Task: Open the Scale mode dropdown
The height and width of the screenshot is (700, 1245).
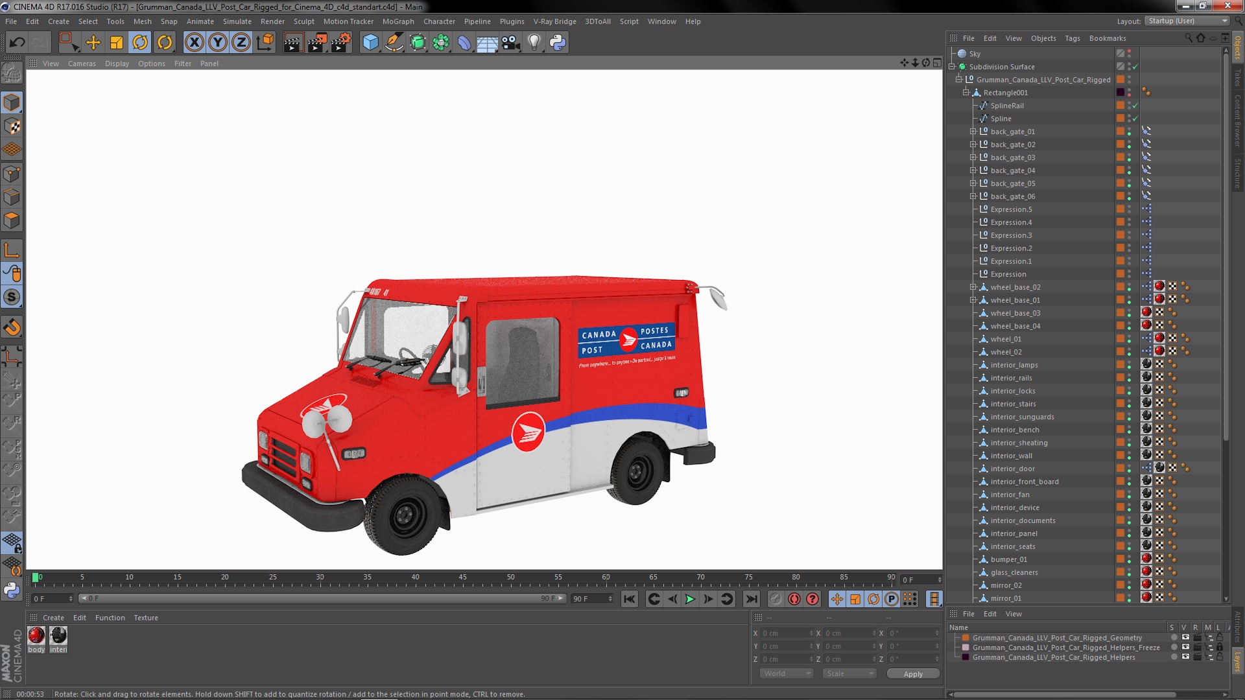Action: click(849, 673)
